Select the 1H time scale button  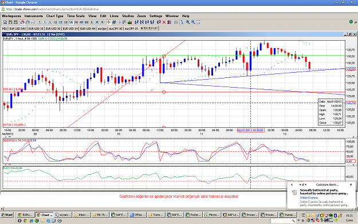coord(71,22)
